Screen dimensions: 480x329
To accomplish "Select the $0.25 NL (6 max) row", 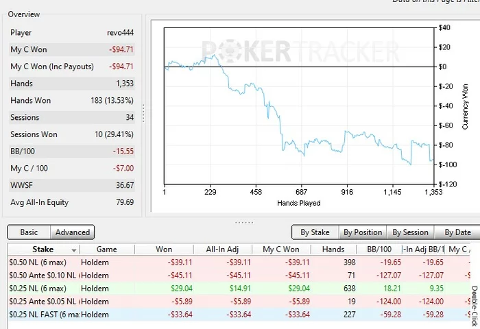I will [x=239, y=289].
